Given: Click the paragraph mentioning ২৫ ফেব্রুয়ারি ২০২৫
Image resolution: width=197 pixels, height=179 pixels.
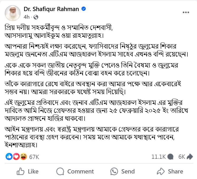Looking at the screenshot, I should [x=96, y=110].
